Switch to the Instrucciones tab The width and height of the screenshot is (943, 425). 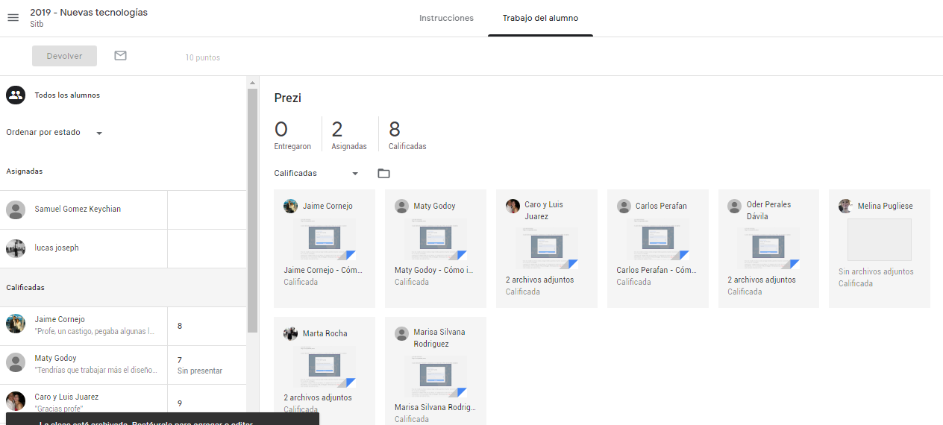(x=446, y=18)
